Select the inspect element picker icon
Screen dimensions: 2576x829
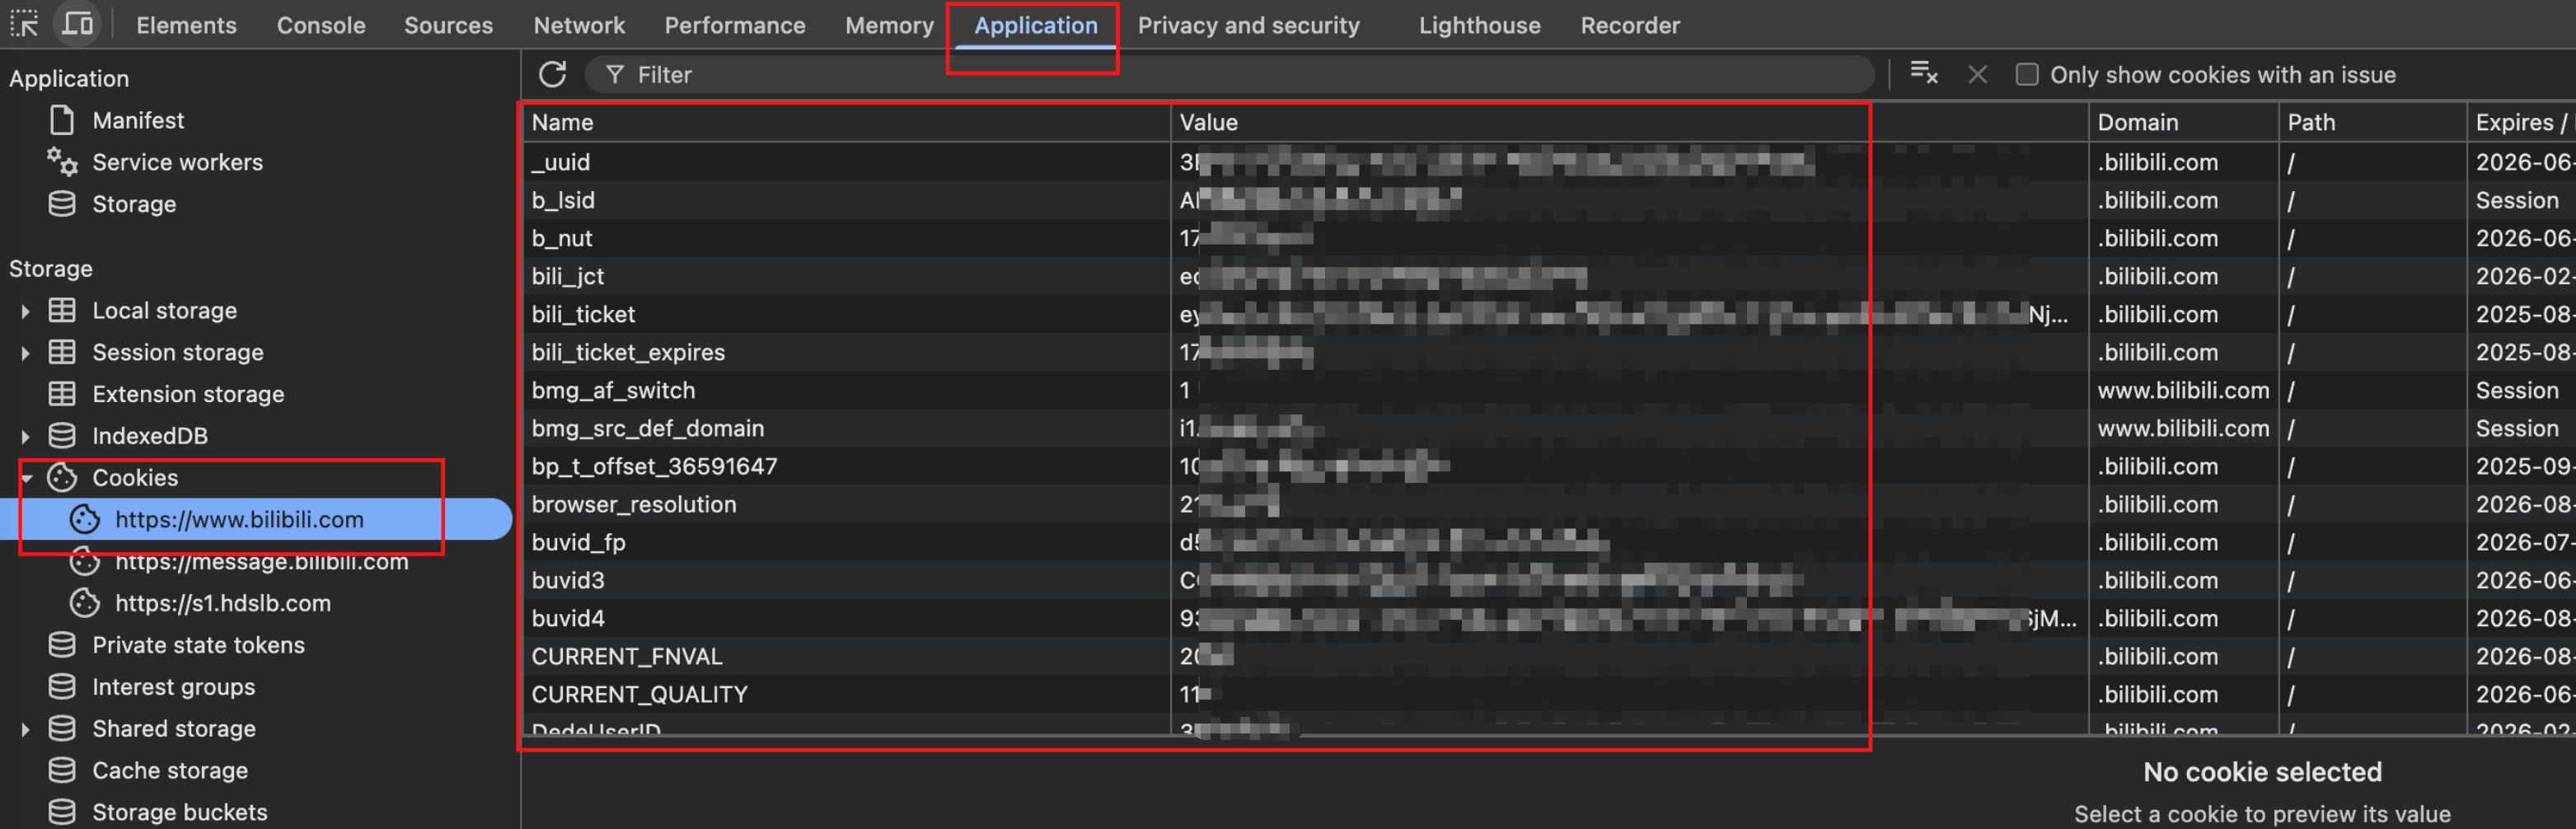(x=24, y=24)
